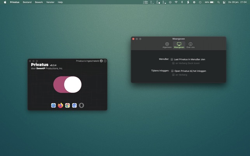
Task: Open the info icon in Privatus window
Action: 101,61
